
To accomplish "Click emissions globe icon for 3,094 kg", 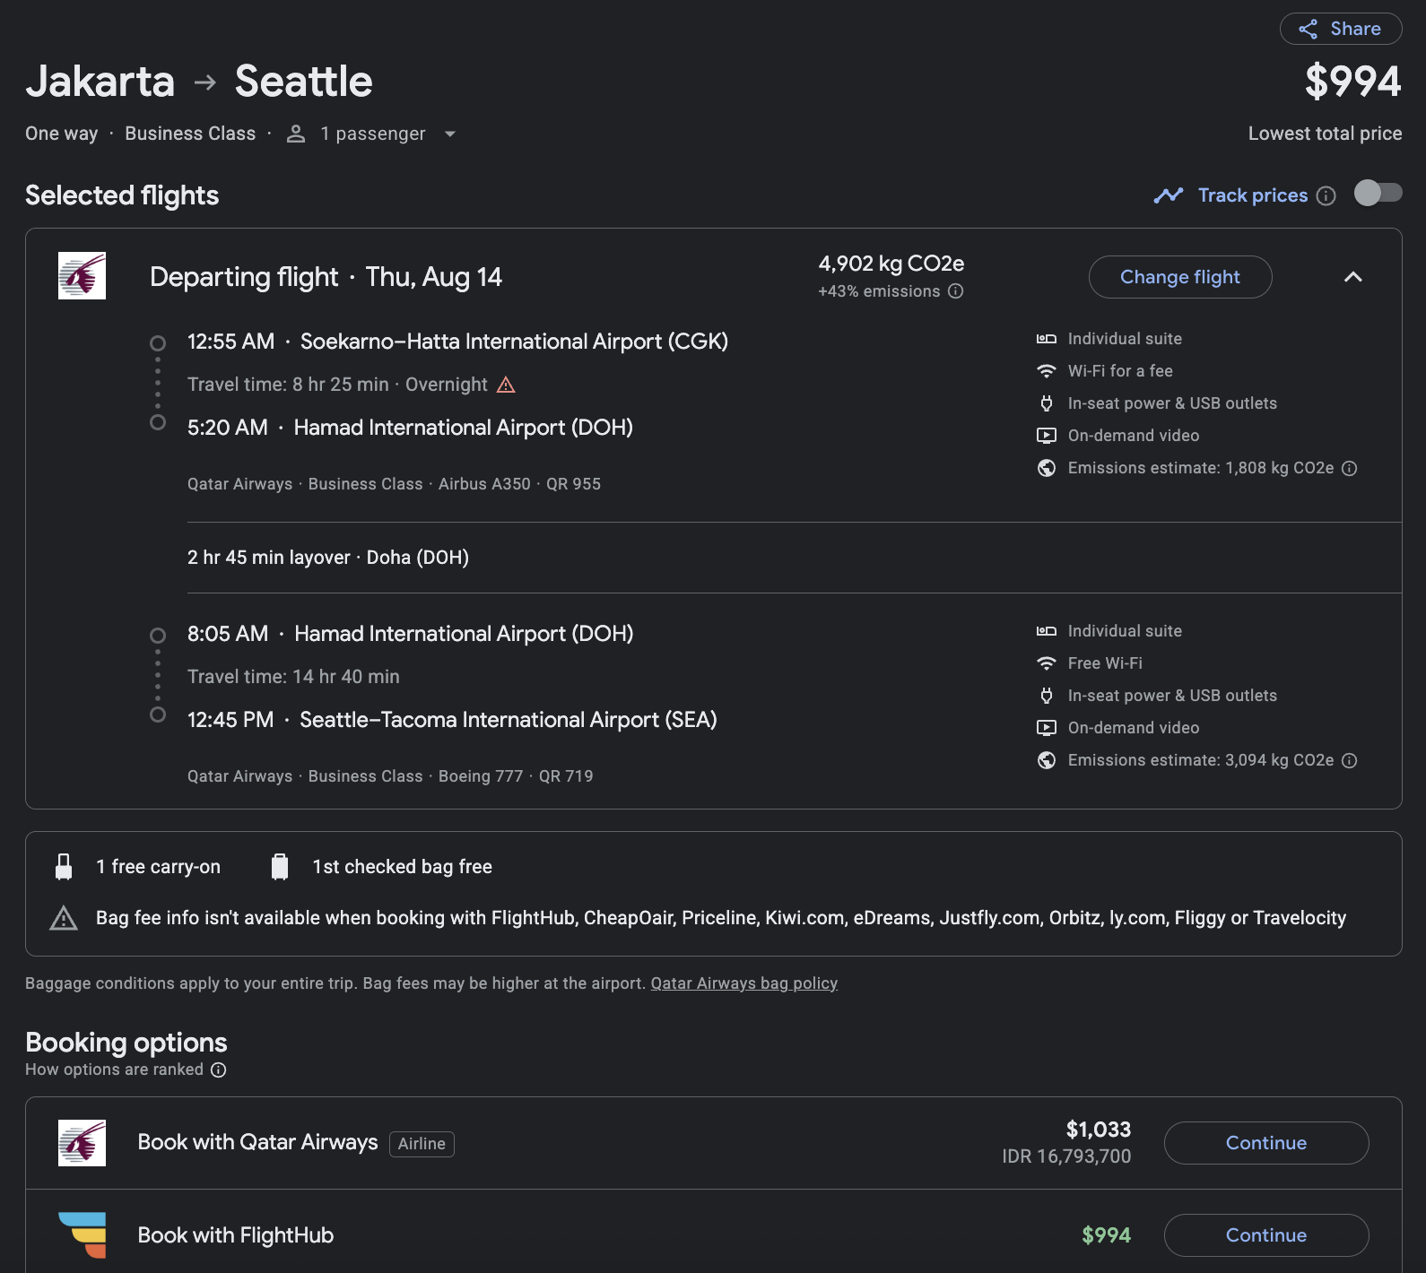I will point(1047,760).
